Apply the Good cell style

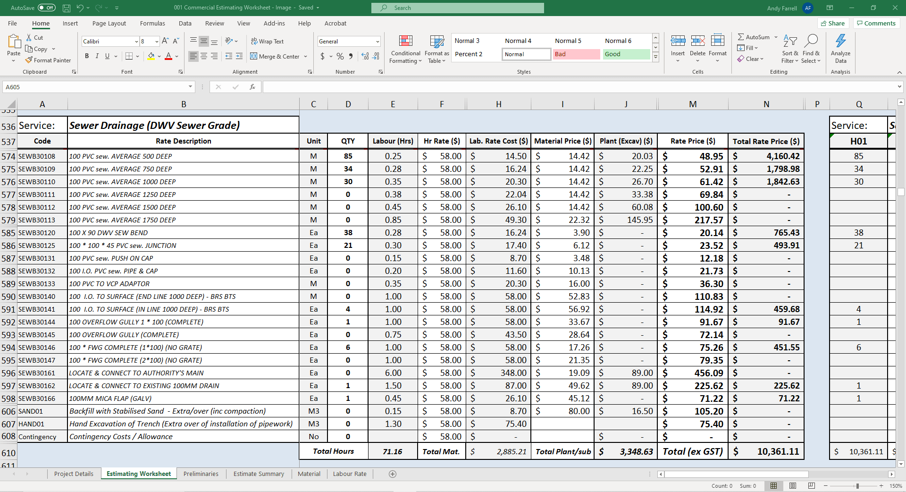[x=626, y=54]
